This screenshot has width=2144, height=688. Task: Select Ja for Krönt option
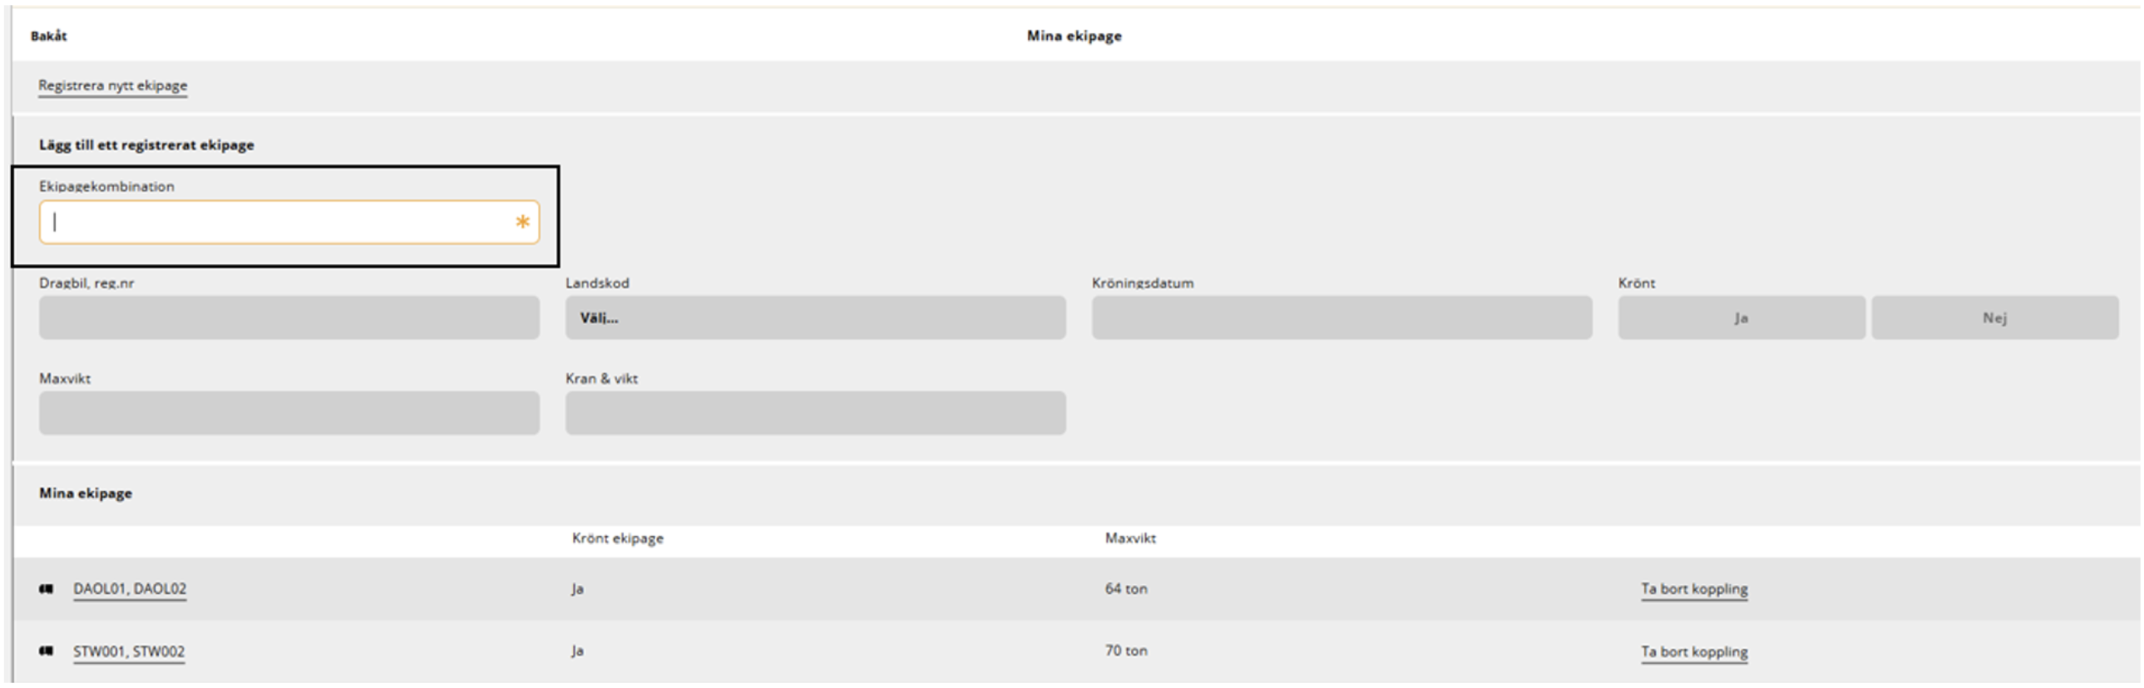tap(1741, 317)
